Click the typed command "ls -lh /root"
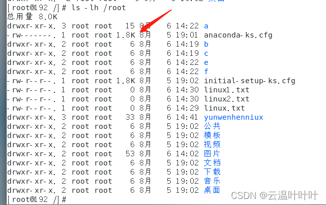This screenshot has height=205, width=326. coord(99,8)
